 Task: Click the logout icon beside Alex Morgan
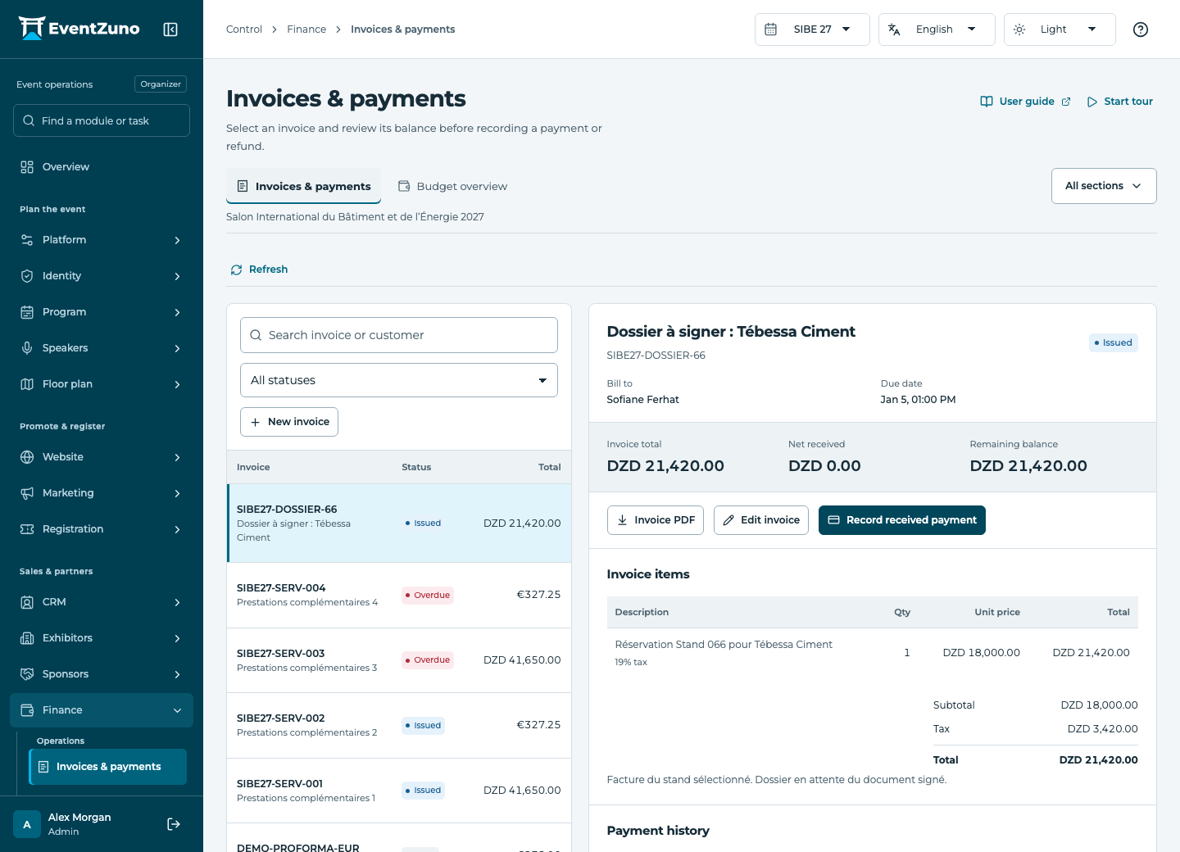coord(174,824)
